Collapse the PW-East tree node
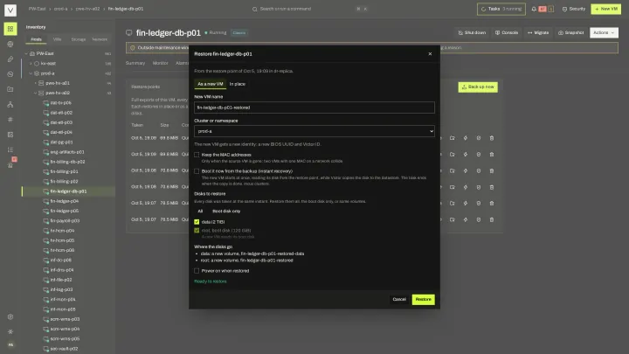 click(x=26, y=53)
